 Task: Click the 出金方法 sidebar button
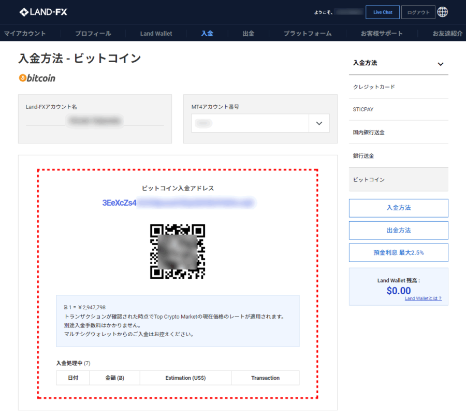click(x=399, y=231)
